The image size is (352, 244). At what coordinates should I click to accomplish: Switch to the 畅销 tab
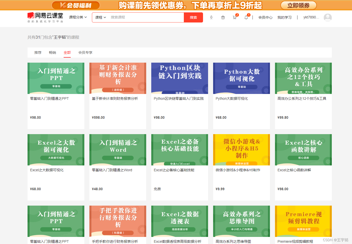pyautogui.click(x=53, y=53)
